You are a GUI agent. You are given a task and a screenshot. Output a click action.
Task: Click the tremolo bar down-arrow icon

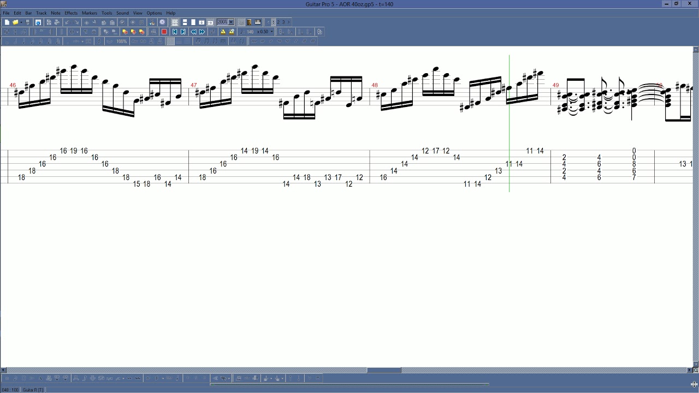click(x=93, y=378)
